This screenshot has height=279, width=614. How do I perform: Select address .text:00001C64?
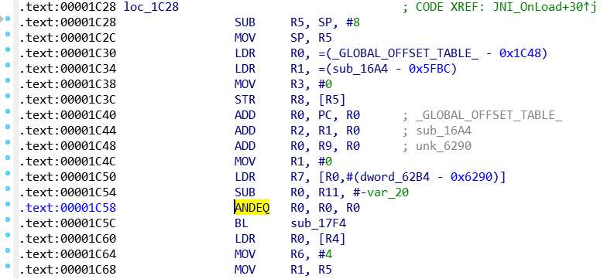67,254
